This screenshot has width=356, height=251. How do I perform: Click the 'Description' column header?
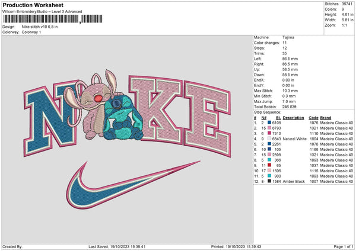(293, 118)
